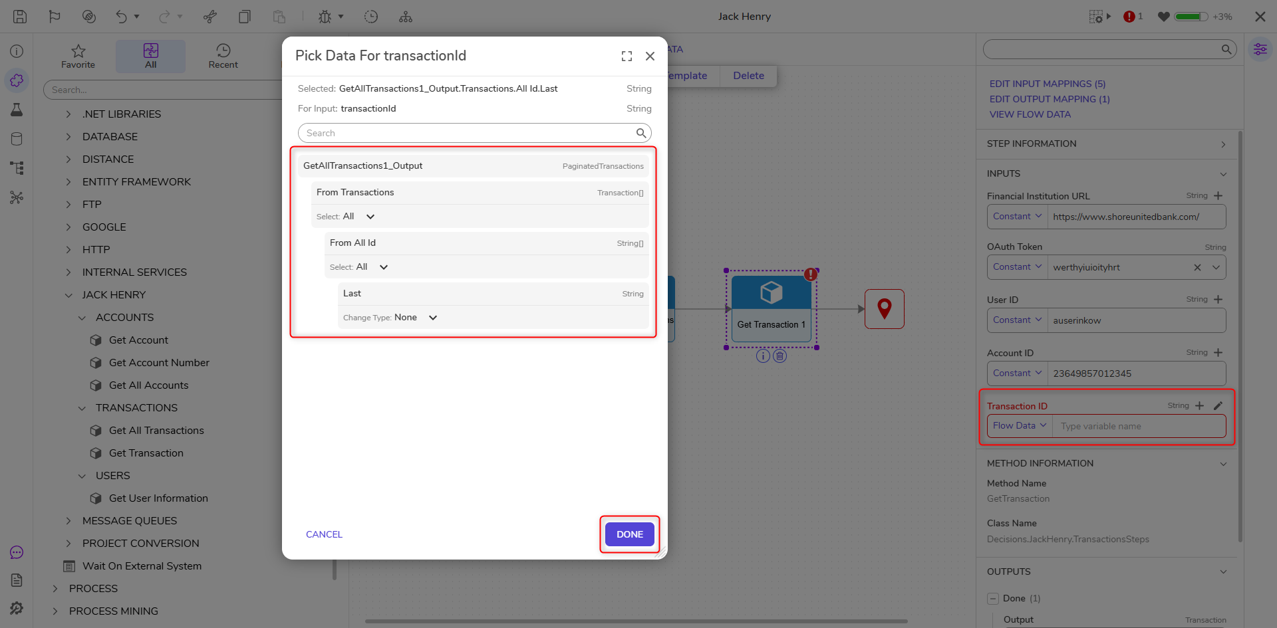Image resolution: width=1277 pixels, height=628 pixels.
Task: Open EDIT OUTPUT MAPPING (1) link
Action: (1050, 99)
